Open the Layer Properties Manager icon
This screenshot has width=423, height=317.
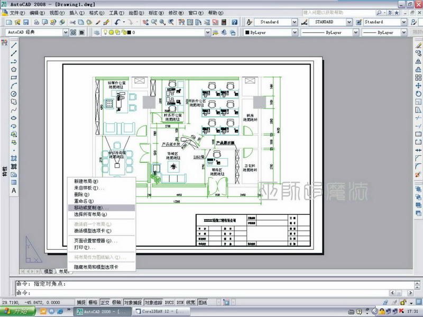[97, 32]
